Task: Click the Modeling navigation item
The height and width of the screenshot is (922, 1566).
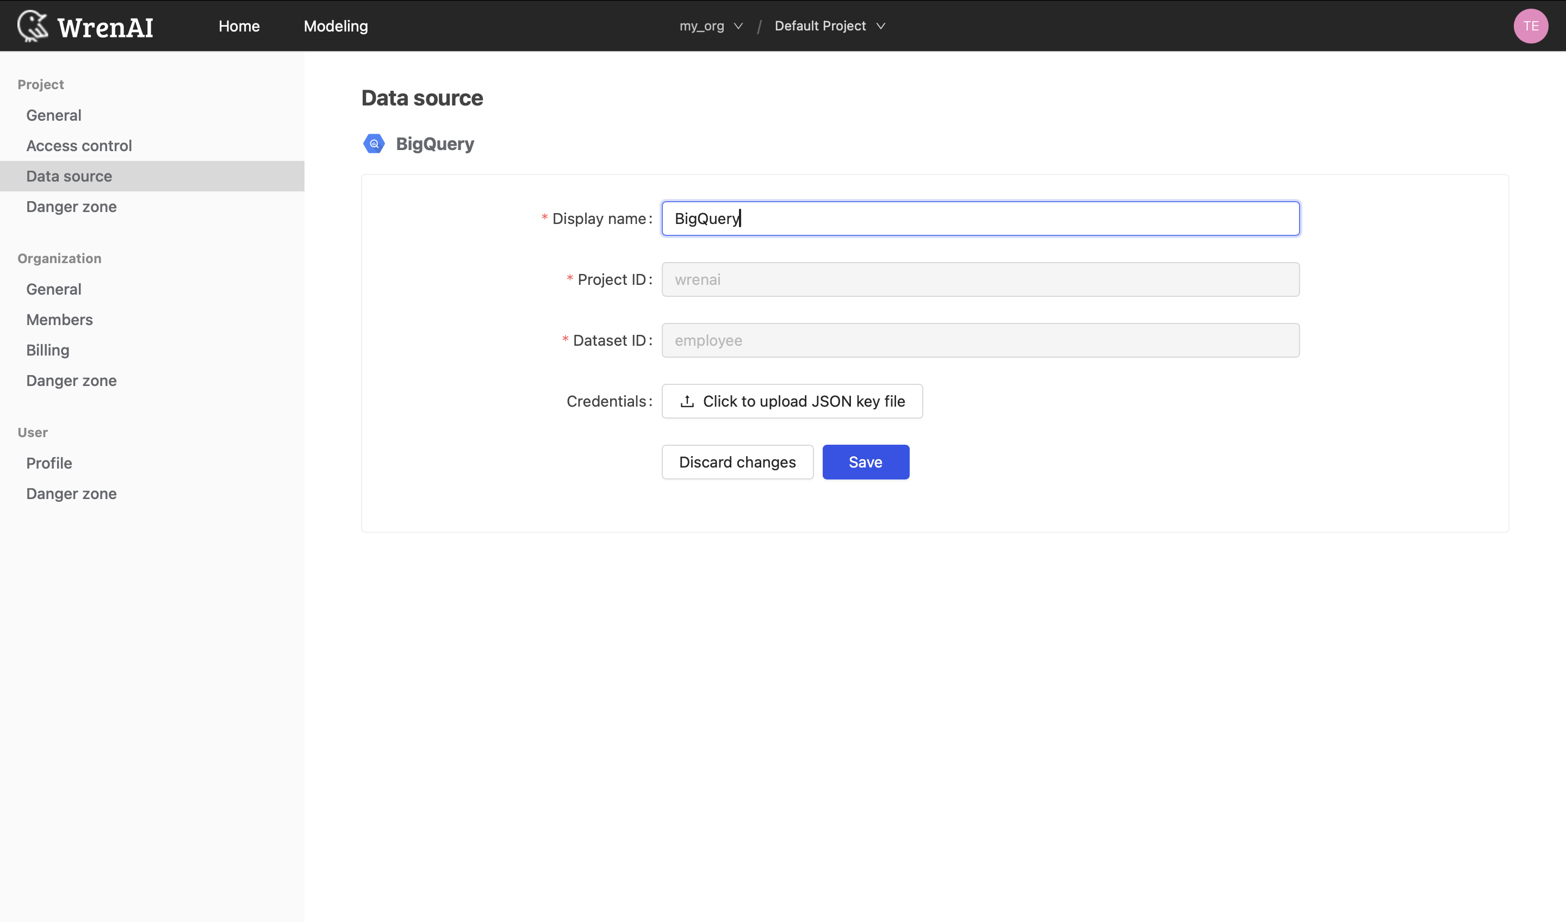Action: [336, 25]
